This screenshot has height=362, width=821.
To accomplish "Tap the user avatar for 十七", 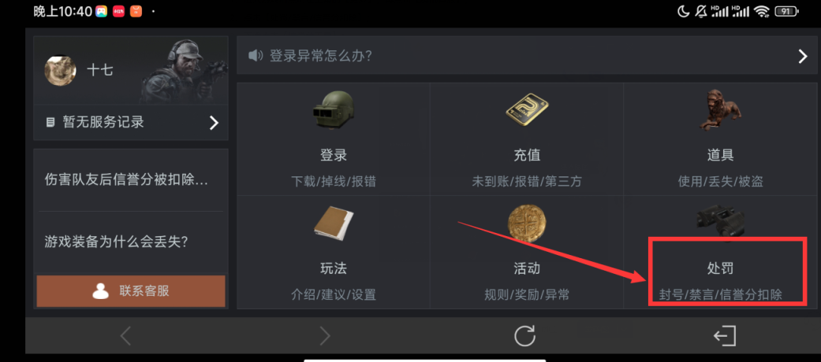I will [60, 70].
